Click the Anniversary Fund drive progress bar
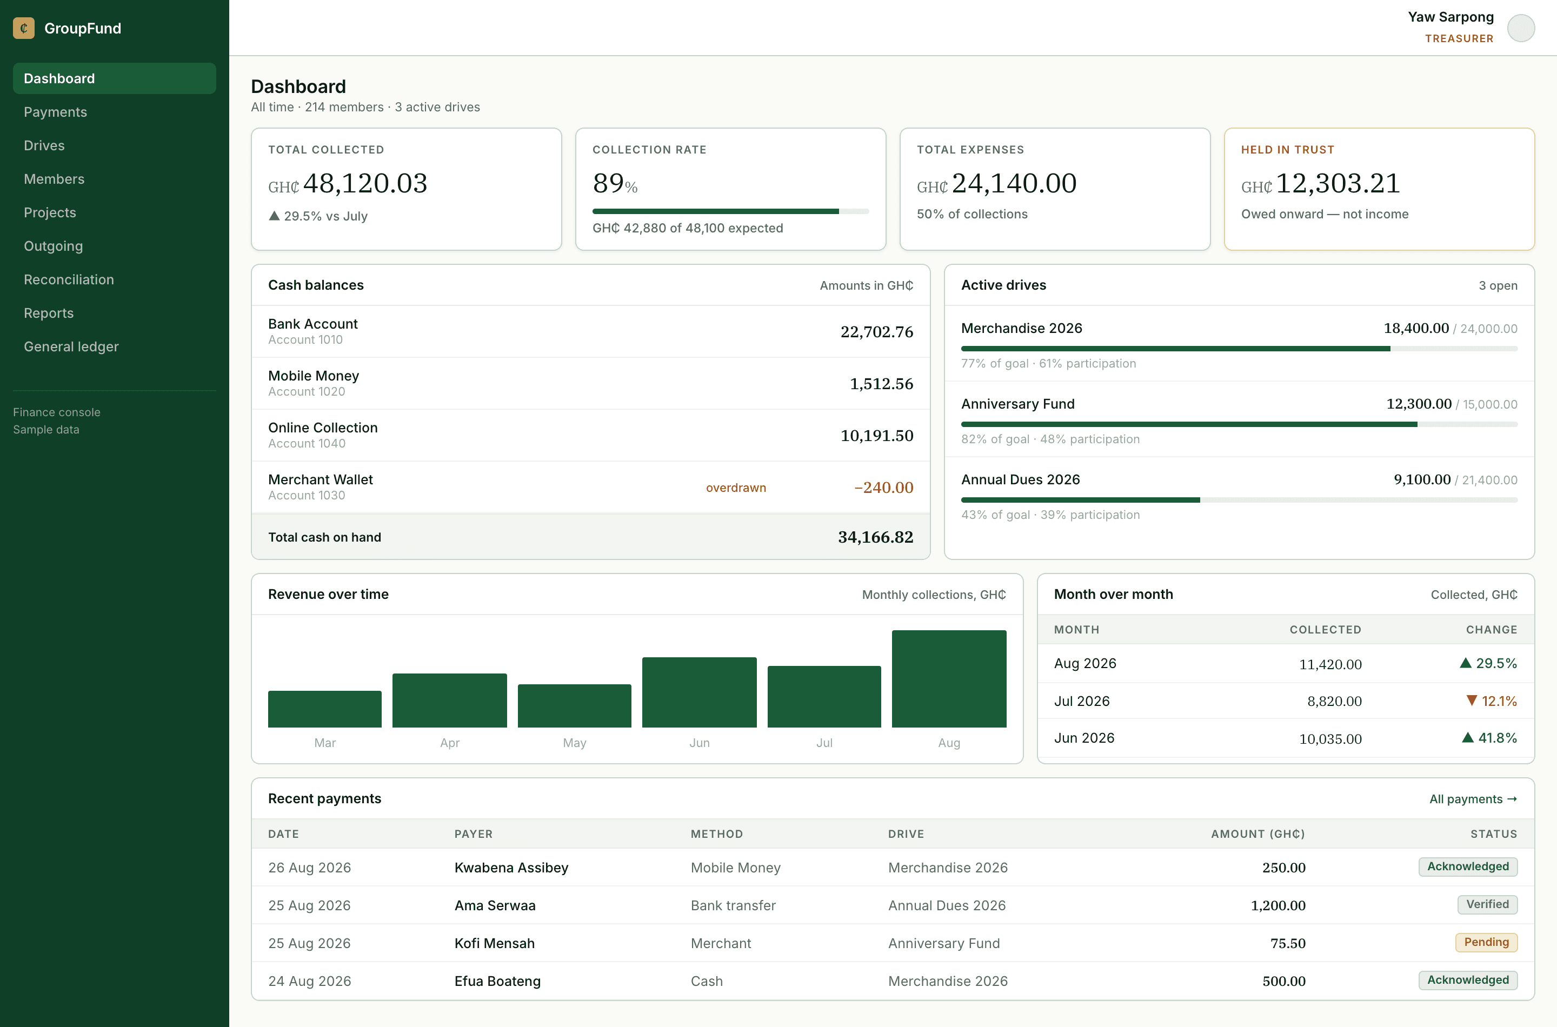This screenshot has width=1557, height=1027. pos(1239,424)
